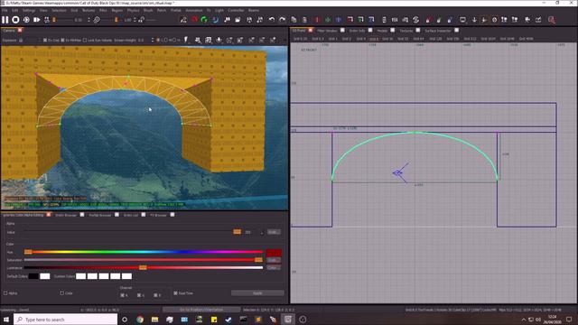Select the green Y-axis constraint icon
This screenshot has width=578, height=325.
tap(328, 20)
